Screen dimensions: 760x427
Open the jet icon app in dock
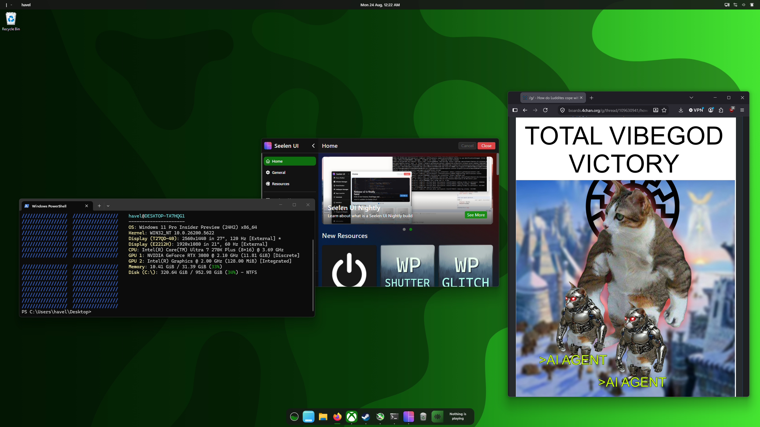(x=380, y=417)
